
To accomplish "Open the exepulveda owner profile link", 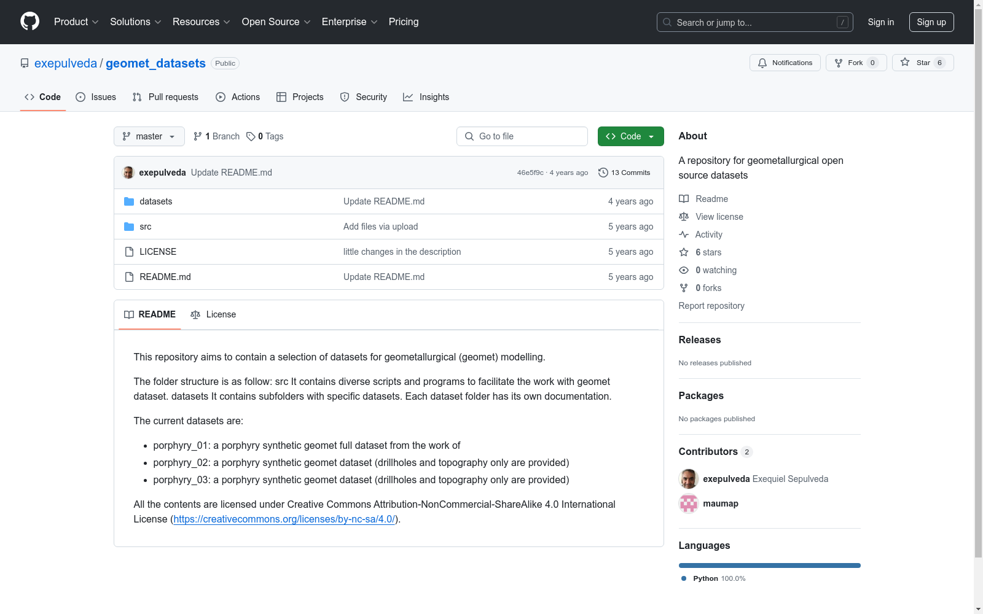I will 66,63.
